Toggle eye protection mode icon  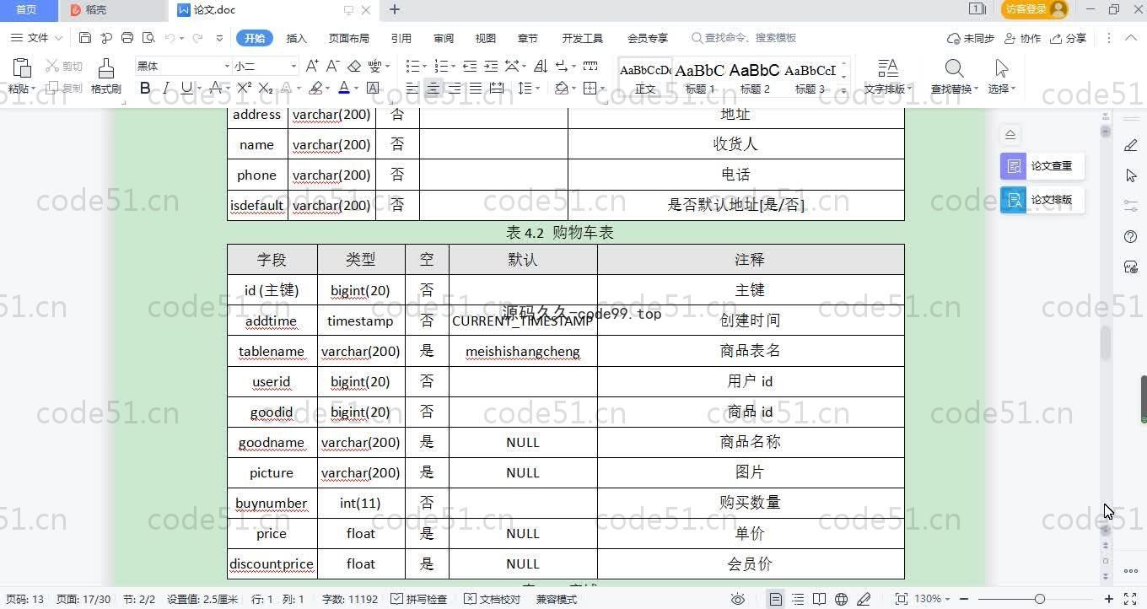(738, 599)
